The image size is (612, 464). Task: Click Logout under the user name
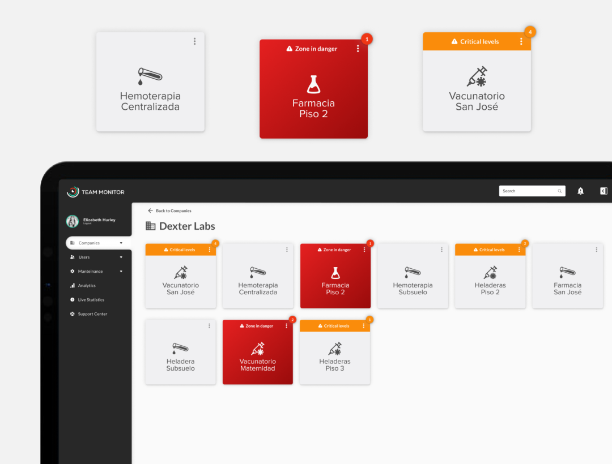87,224
